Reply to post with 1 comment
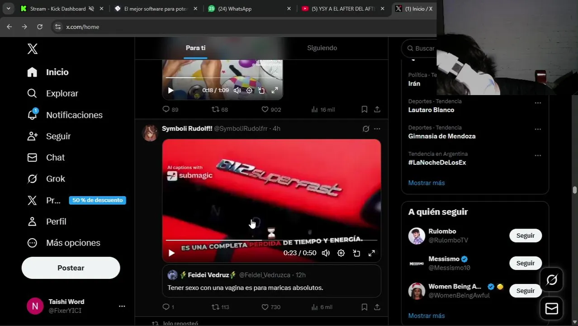Screen dimensions: 578x326 point(168,307)
